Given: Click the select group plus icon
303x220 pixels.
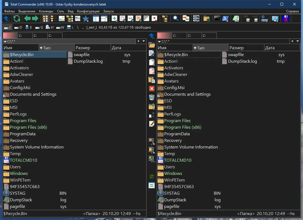Looking at the screenshot, I should click(114, 18).
